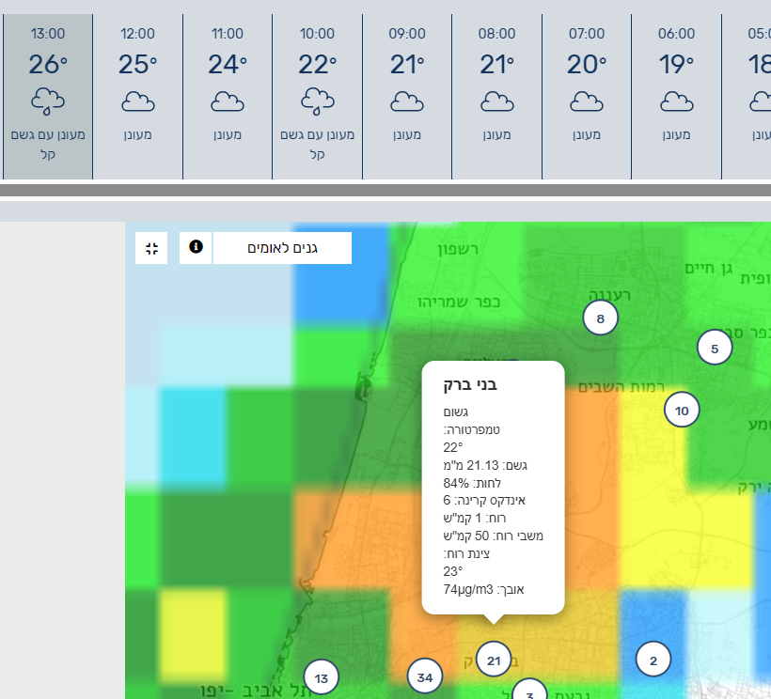This screenshot has width=771, height=699.
Task: Click the dust value 74µg/m3 line
Action: pyautogui.click(x=484, y=589)
